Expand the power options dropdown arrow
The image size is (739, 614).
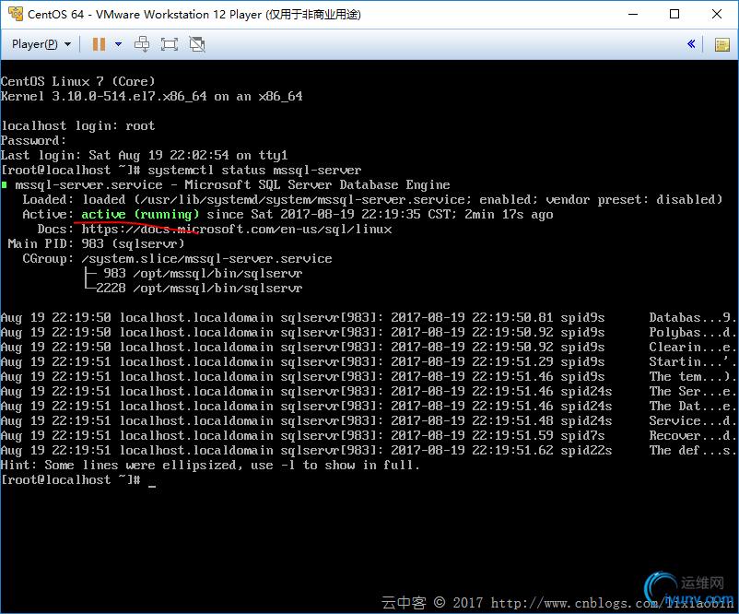click(x=118, y=44)
